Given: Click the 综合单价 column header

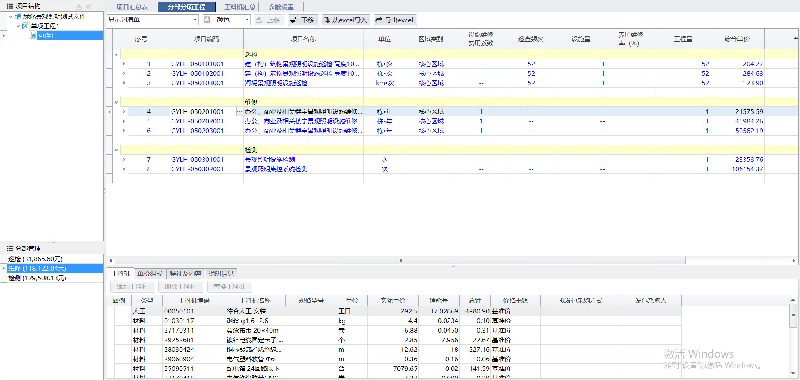Looking at the screenshot, I should [737, 39].
